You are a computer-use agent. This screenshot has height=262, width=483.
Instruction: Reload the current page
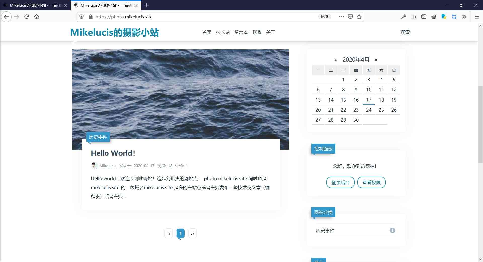(x=27, y=17)
